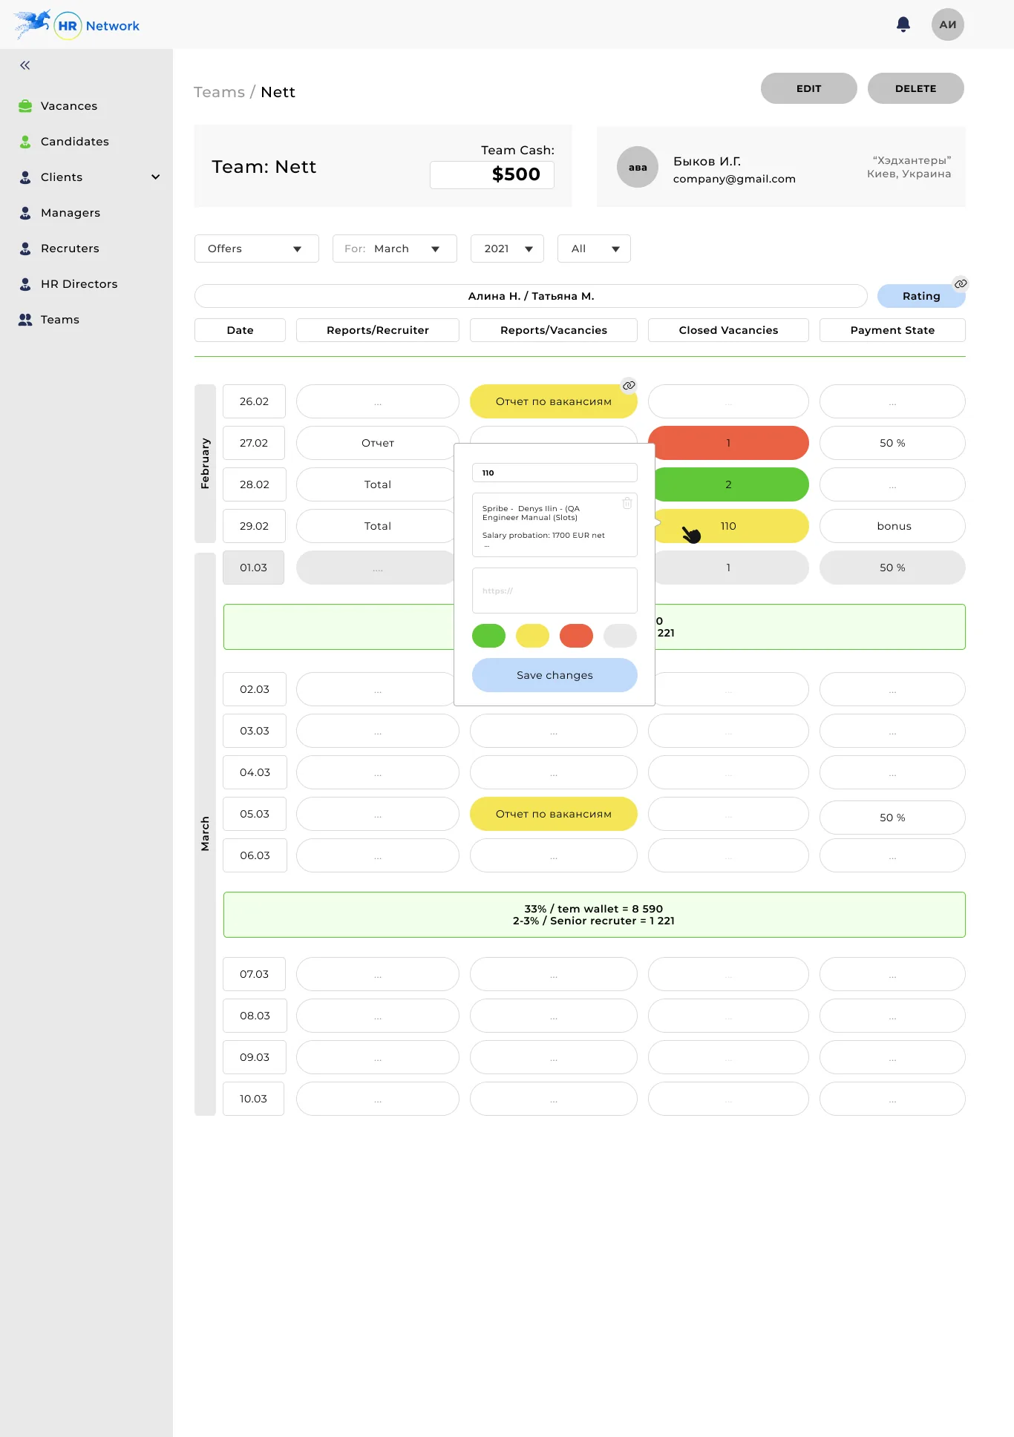Viewport: 1014px width, 1437px height.
Task: Delete the Spribe entry with trash icon
Action: pos(627,503)
